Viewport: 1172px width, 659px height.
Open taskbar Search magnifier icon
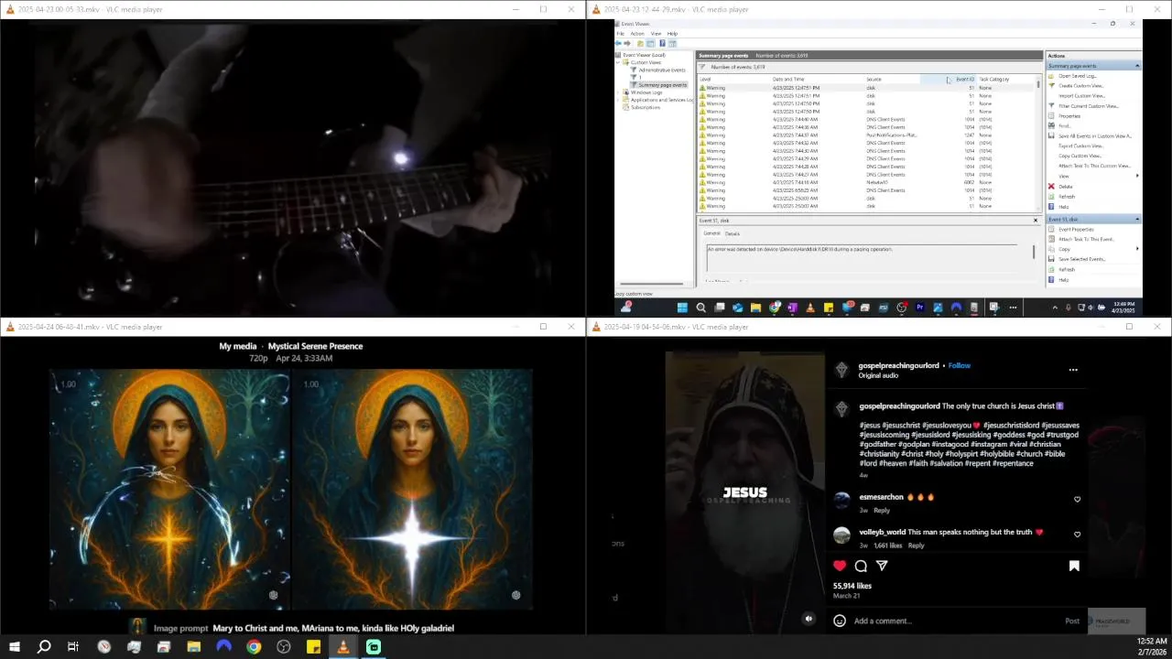tap(43, 647)
